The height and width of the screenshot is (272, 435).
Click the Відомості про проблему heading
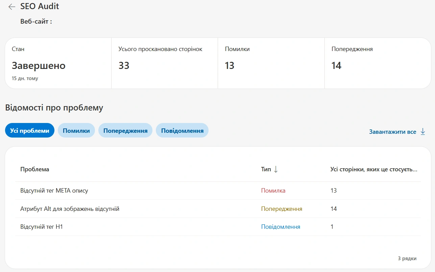tap(54, 108)
